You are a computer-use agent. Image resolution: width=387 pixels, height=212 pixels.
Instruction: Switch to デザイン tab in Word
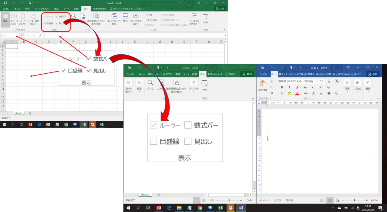tap(289, 74)
